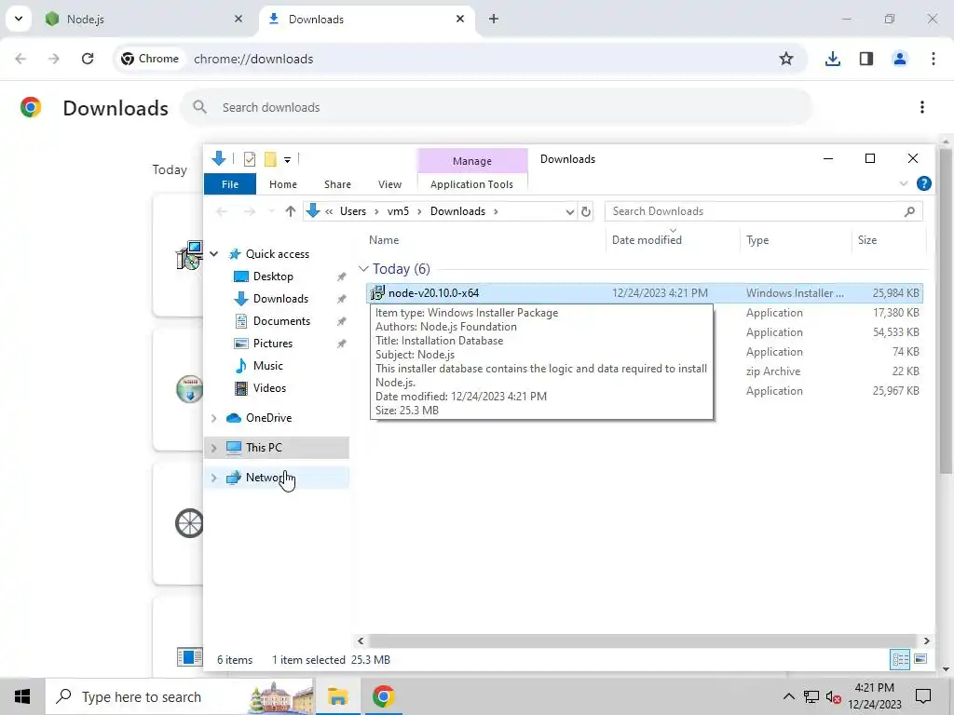Open Desktop in Quick access
Image resolution: width=954 pixels, height=715 pixels.
pos(273,277)
